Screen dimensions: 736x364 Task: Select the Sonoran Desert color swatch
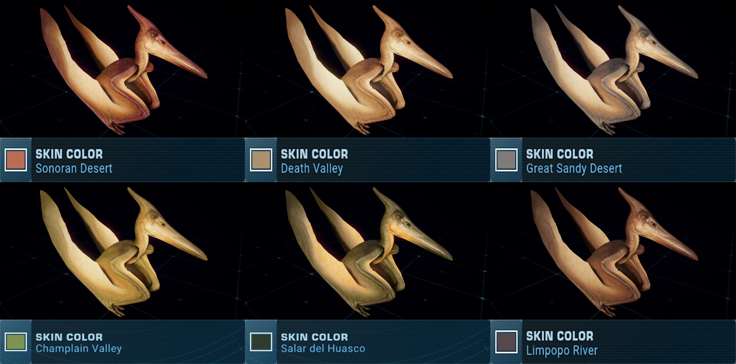[x=16, y=160]
